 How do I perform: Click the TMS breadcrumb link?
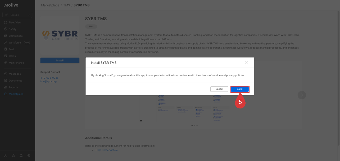click(67, 5)
